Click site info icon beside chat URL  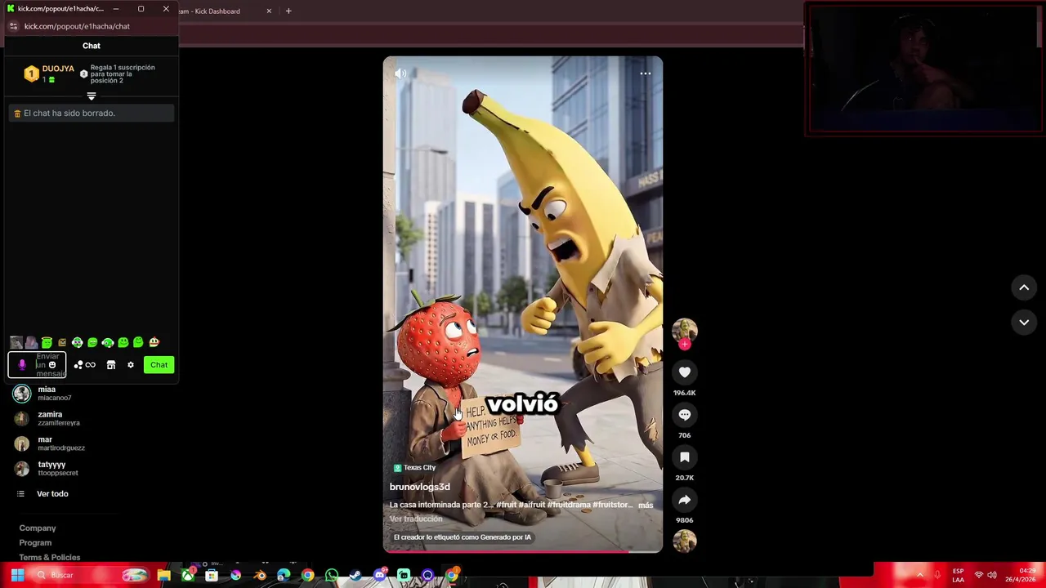pos(13,26)
